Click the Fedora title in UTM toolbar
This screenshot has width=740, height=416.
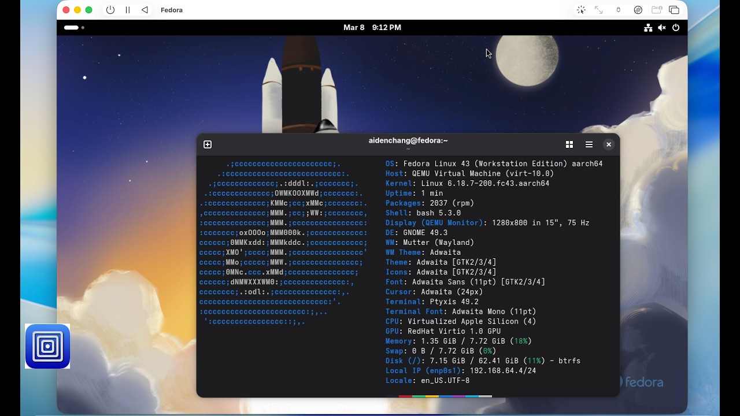[172, 10]
